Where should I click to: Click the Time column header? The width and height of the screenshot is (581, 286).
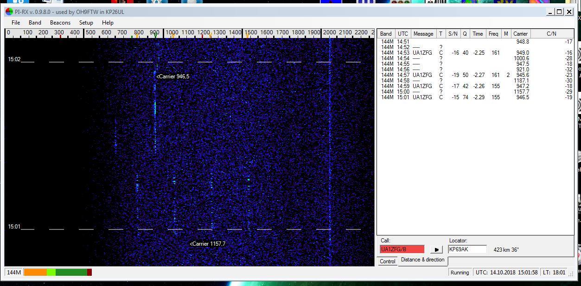tap(478, 33)
